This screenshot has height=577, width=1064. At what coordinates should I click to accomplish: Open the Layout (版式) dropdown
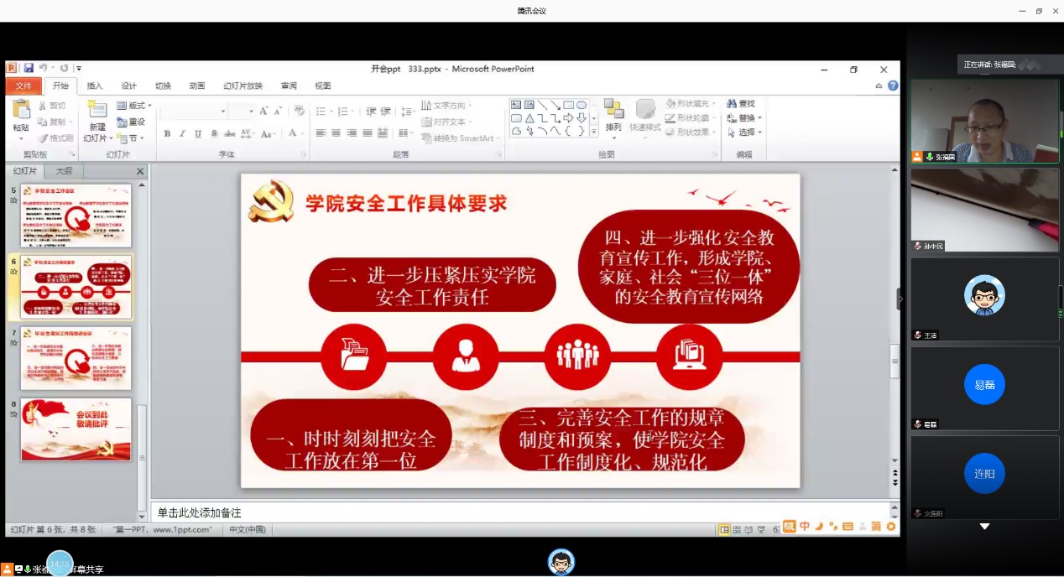[x=134, y=106]
